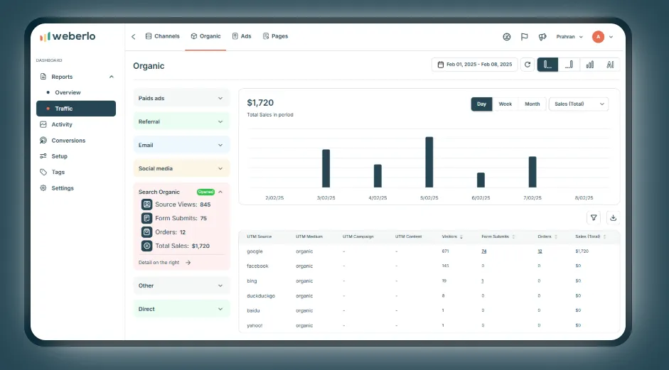Image resolution: width=669 pixels, height=370 pixels.
Task: Click the 3/02/25 chart bar
Action: [x=326, y=168]
